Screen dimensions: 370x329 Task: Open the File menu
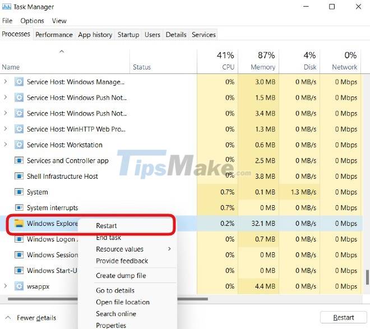click(7, 21)
